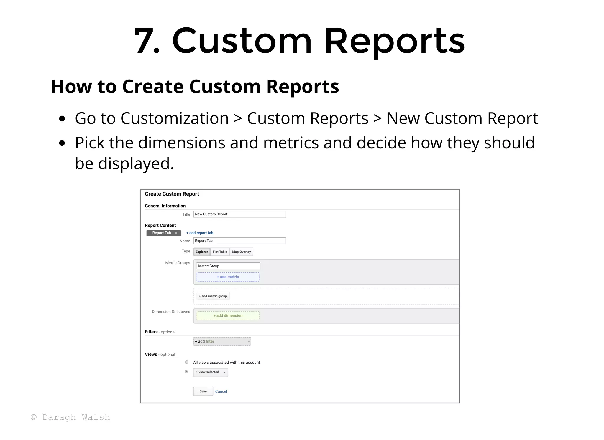This screenshot has width=604, height=440.
Task: Switch report type to Flat Table
Action: (x=220, y=252)
